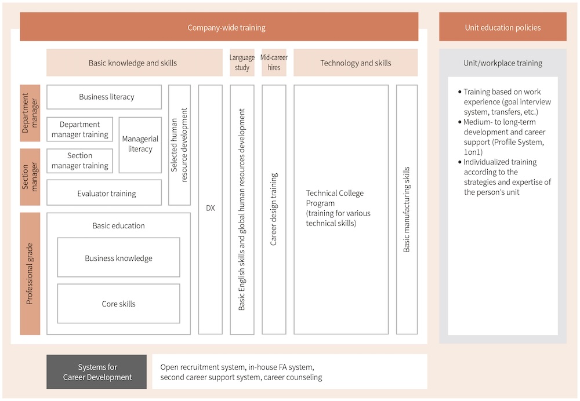
Task: Open the Business literacy box
Action: [104, 97]
